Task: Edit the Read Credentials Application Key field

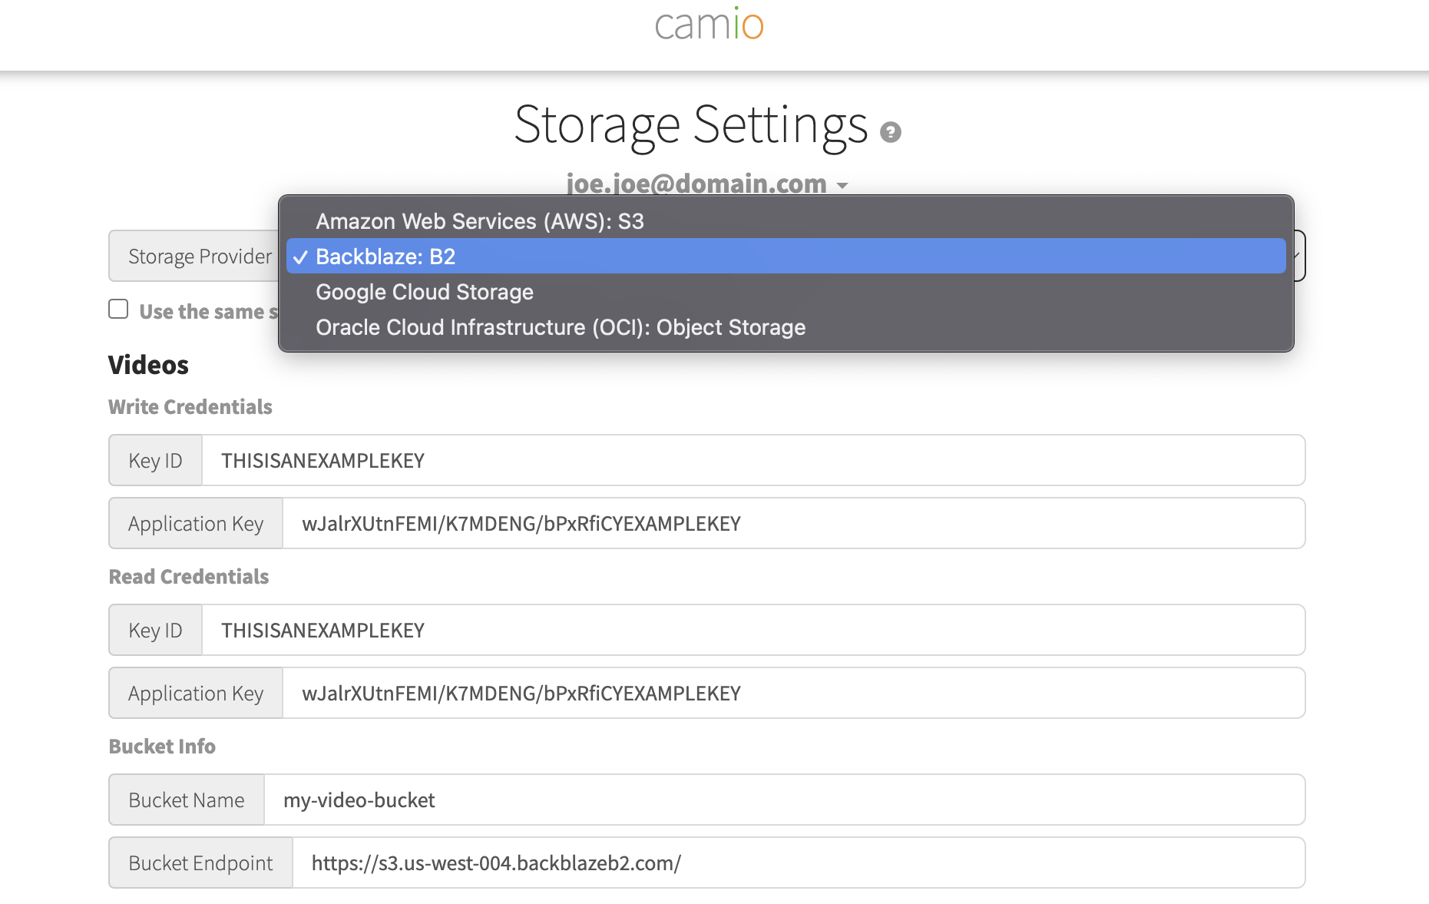Action: click(x=794, y=693)
